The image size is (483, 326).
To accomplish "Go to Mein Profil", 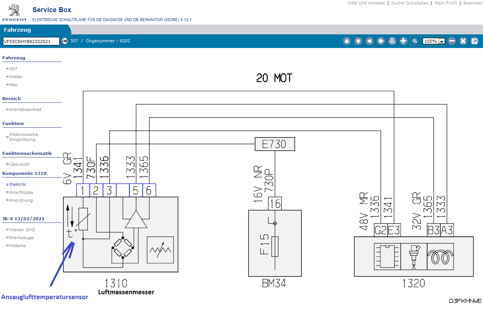I will [446, 3].
